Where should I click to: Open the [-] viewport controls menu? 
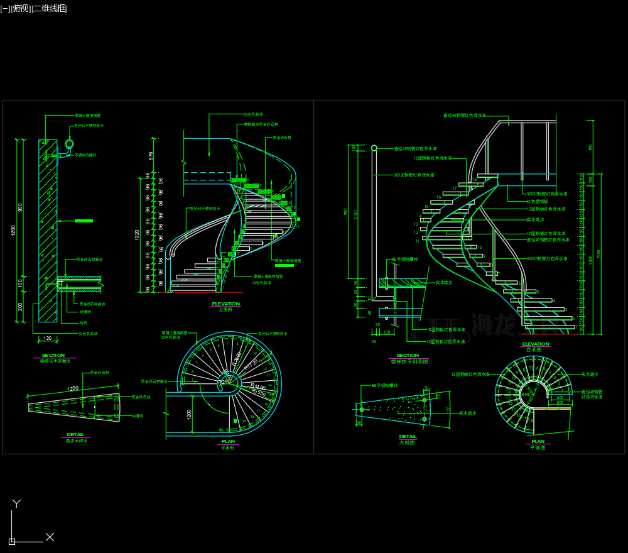coord(5,8)
